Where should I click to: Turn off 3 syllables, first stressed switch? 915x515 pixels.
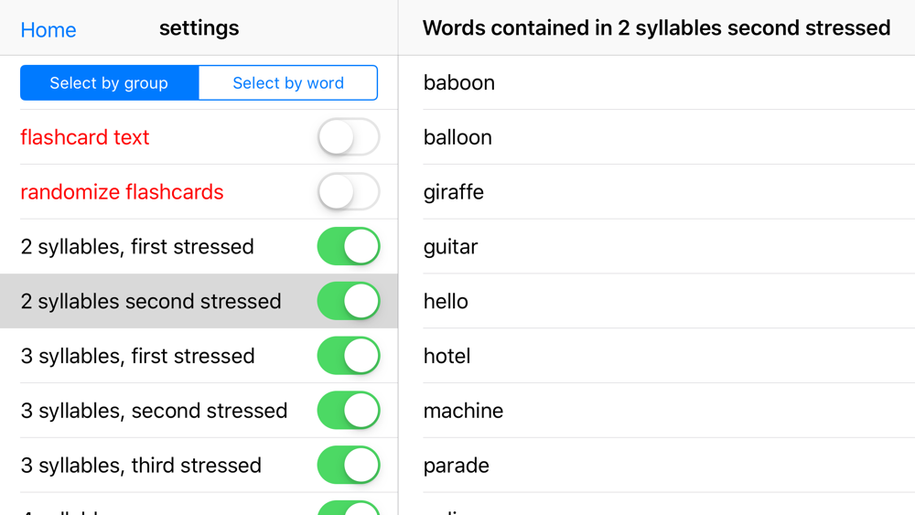coord(349,356)
